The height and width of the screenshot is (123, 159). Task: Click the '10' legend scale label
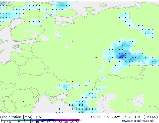[x=31, y=122]
